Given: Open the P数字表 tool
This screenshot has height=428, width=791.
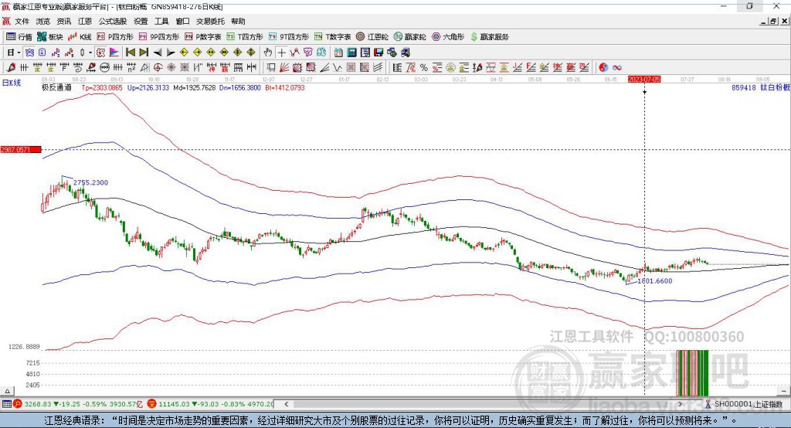Looking at the screenshot, I should (203, 37).
